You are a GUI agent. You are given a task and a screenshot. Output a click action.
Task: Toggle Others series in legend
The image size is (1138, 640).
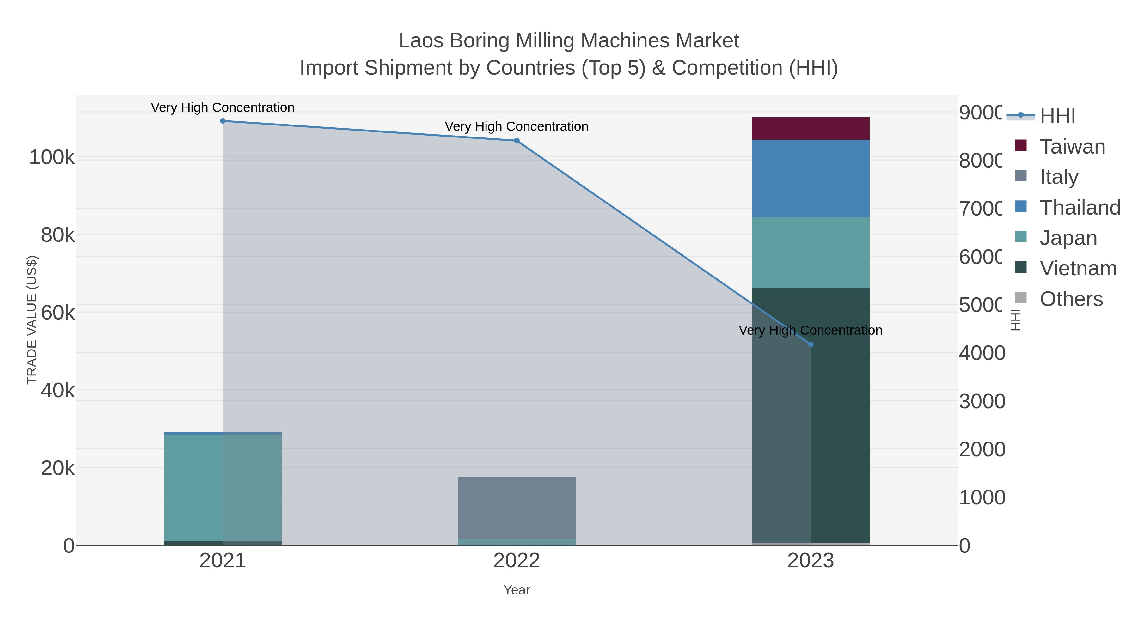pyautogui.click(x=1059, y=299)
